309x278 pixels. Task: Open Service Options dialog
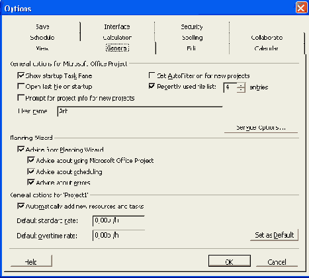click(261, 128)
